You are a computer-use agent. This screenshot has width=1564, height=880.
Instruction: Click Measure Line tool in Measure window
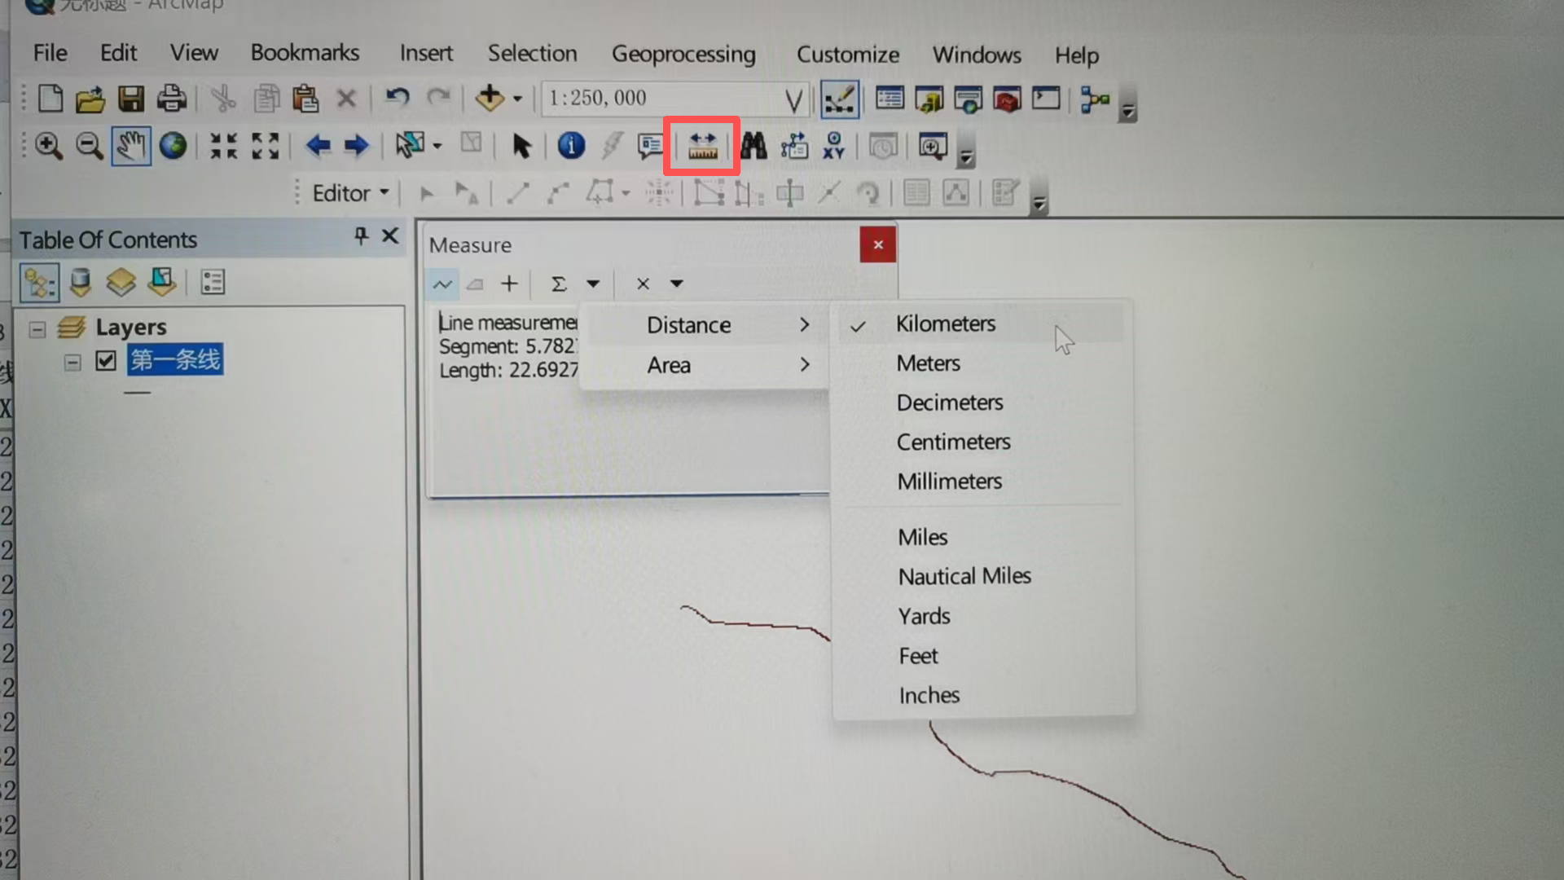[x=442, y=284]
